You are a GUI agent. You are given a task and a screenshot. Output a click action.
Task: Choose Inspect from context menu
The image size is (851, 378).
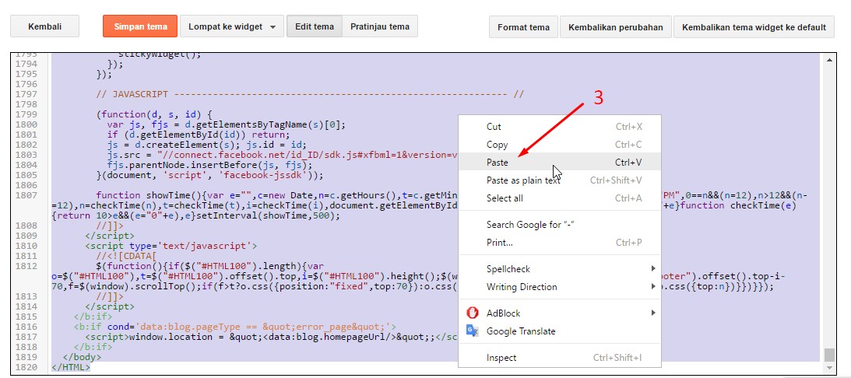click(560, 358)
